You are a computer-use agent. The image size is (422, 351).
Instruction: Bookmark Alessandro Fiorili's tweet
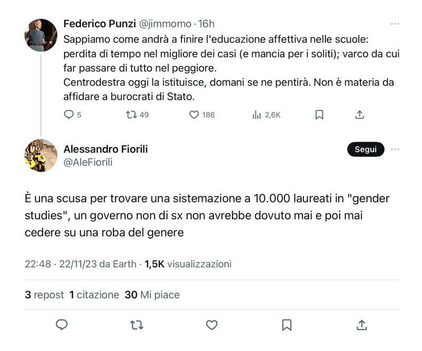pos(286,325)
